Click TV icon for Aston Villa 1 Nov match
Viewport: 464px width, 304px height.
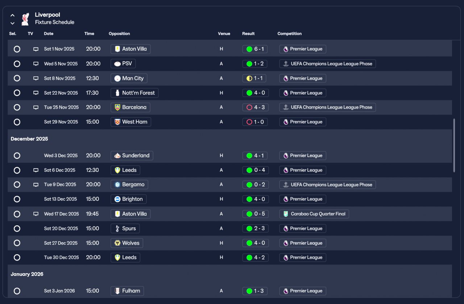coord(36,49)
